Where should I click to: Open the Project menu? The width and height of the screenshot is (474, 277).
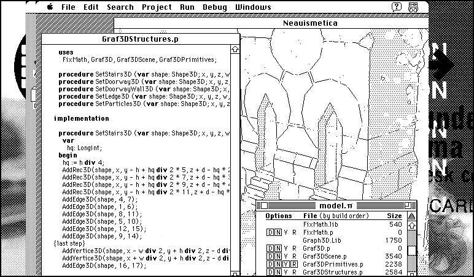157,7
